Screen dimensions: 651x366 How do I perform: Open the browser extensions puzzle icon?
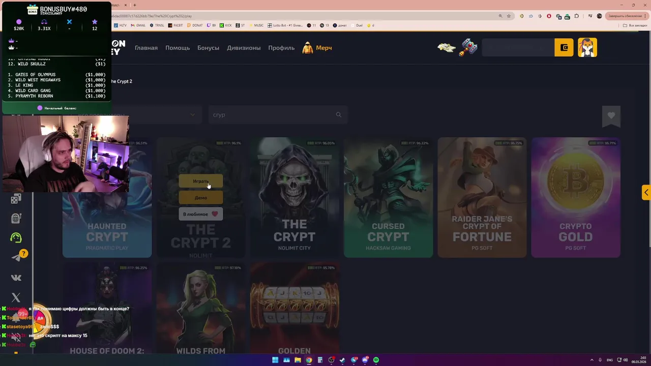pyautogui.click(x=576, y=16)
